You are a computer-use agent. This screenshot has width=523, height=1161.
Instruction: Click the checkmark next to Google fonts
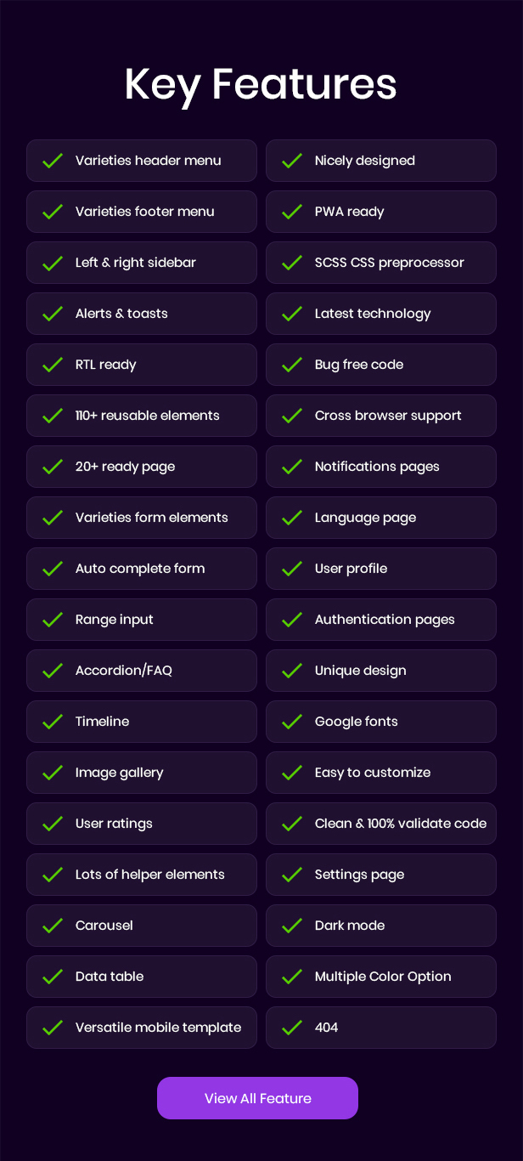pyautogui.click(x=292, y=722)
